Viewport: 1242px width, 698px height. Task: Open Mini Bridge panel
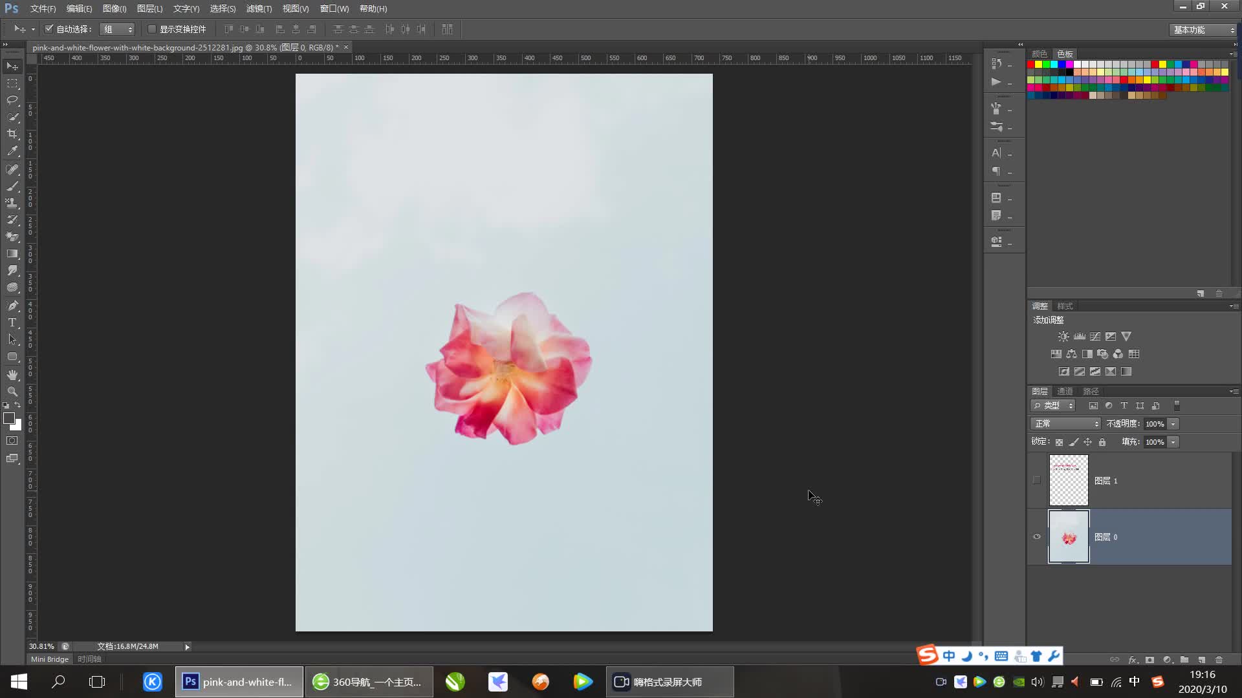tap(50, 659)
